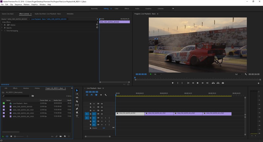
Task: Switch to the Color workspace tab
Action: click(x=116, y=9)
